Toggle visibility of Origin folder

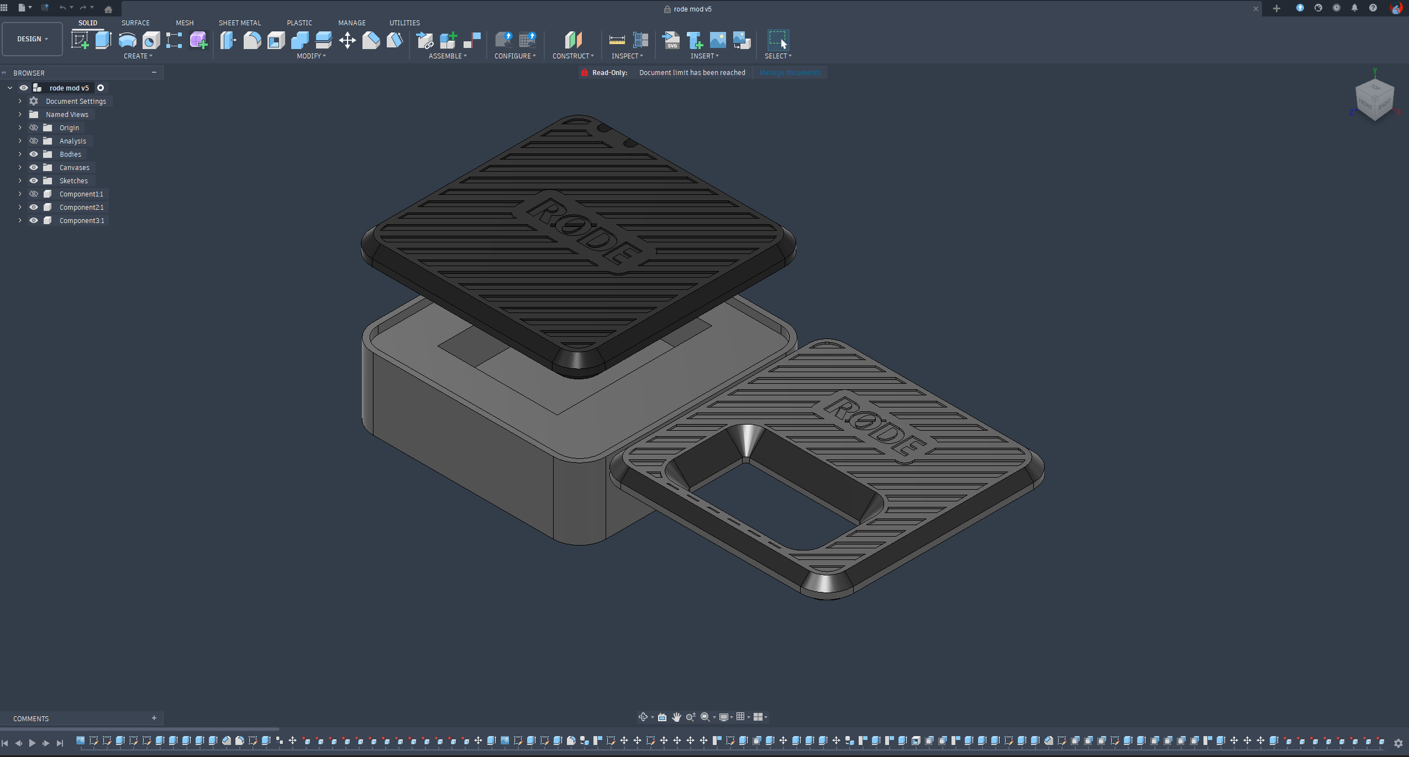point(33,128)
